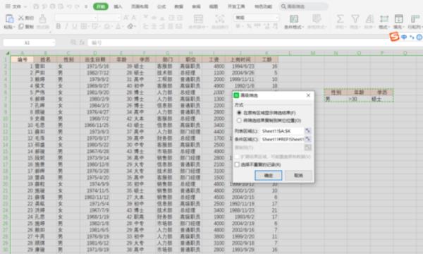Confirm the Advanced Filter dialog with OK
The height and width of the screenshot is (254, 423).
click(269, 176)
